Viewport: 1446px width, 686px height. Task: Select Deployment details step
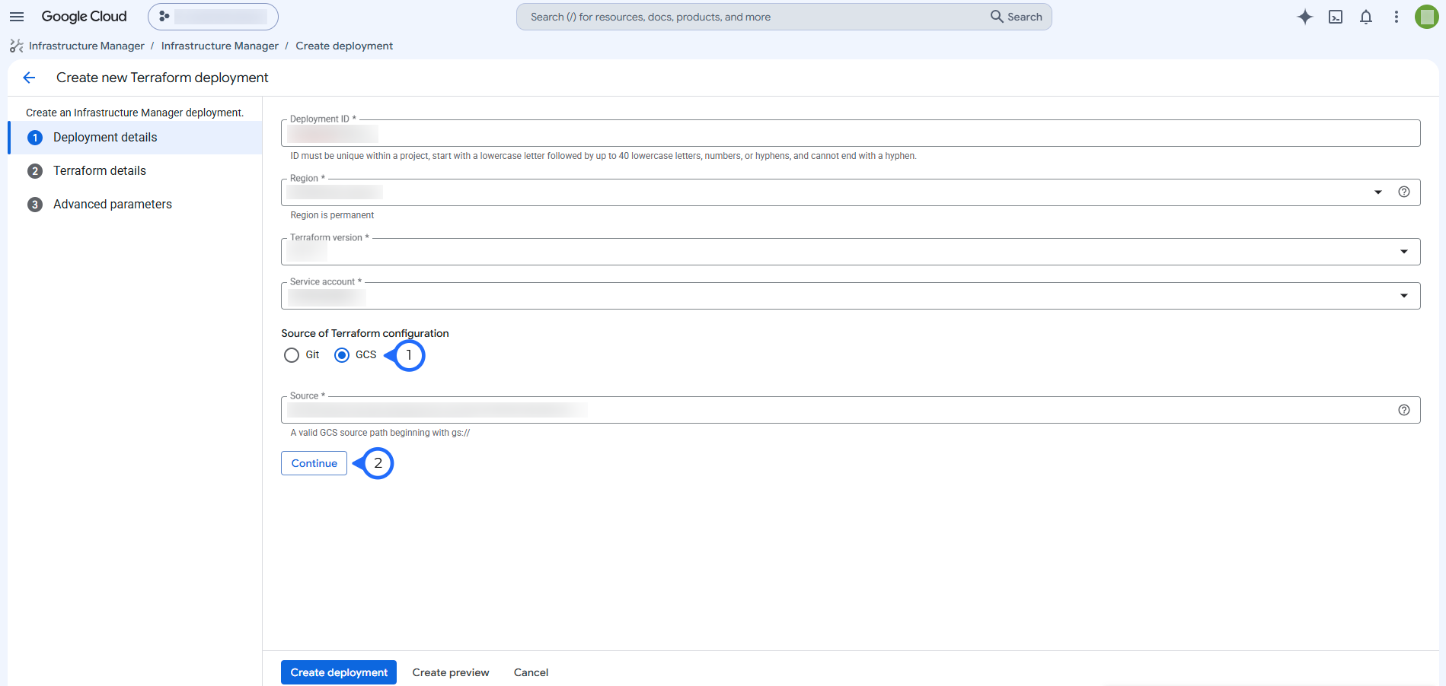(136, 138)
